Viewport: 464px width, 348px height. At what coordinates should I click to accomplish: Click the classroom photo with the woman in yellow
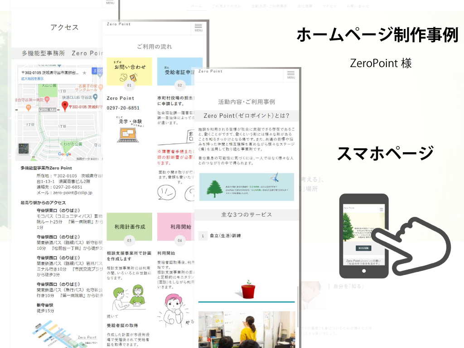[x=246, y=329]
